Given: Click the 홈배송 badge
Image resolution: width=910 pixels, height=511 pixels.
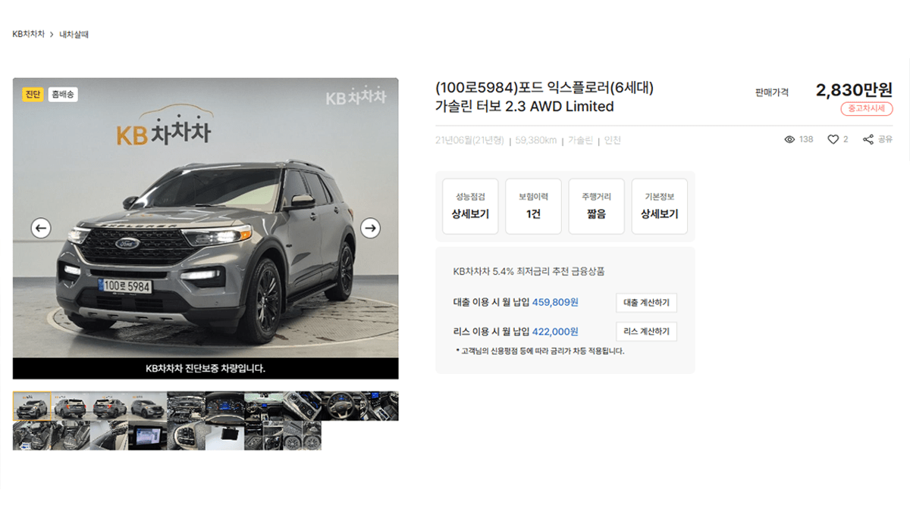Looking at the screenshot, I should click(x=63, y=95).
